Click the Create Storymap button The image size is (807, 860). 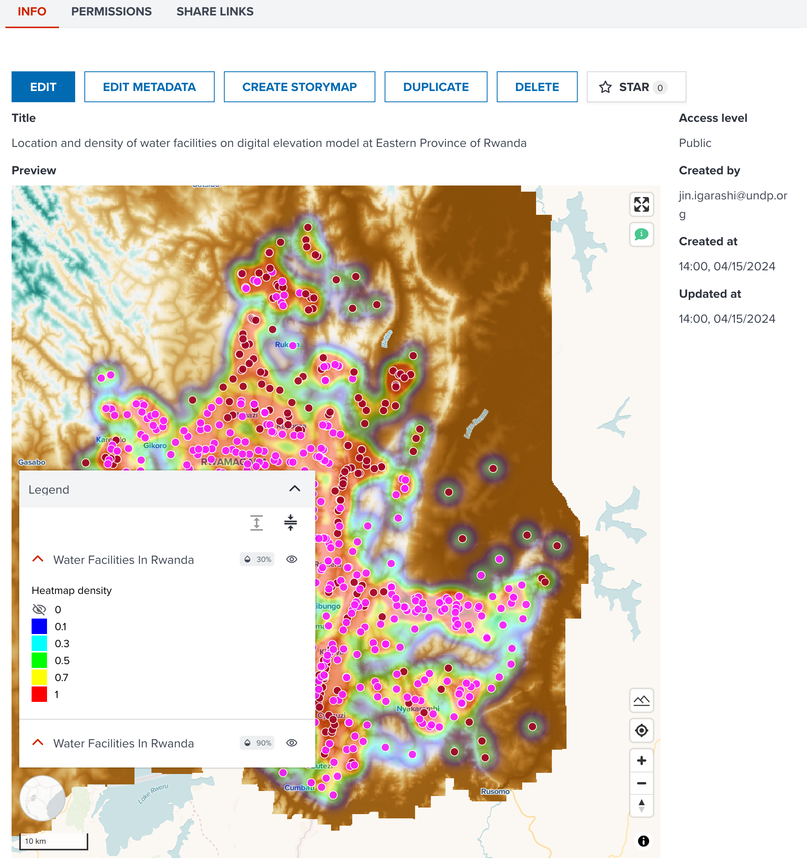(299, 87)
